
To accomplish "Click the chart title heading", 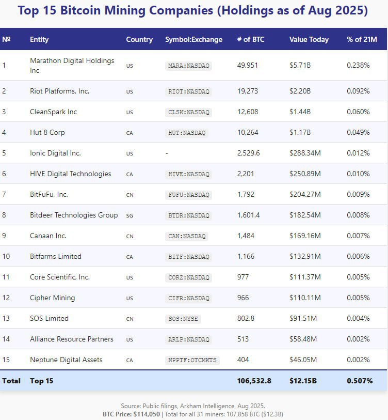I will pos(192,10).
